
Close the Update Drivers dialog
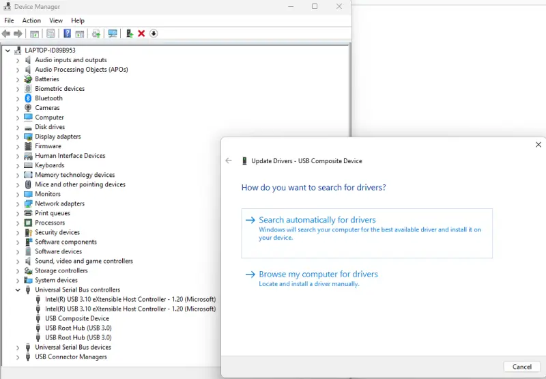(x=538, y=144)
